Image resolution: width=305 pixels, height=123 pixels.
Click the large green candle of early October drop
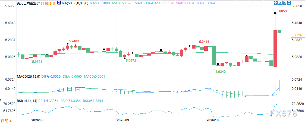point(214,55)
